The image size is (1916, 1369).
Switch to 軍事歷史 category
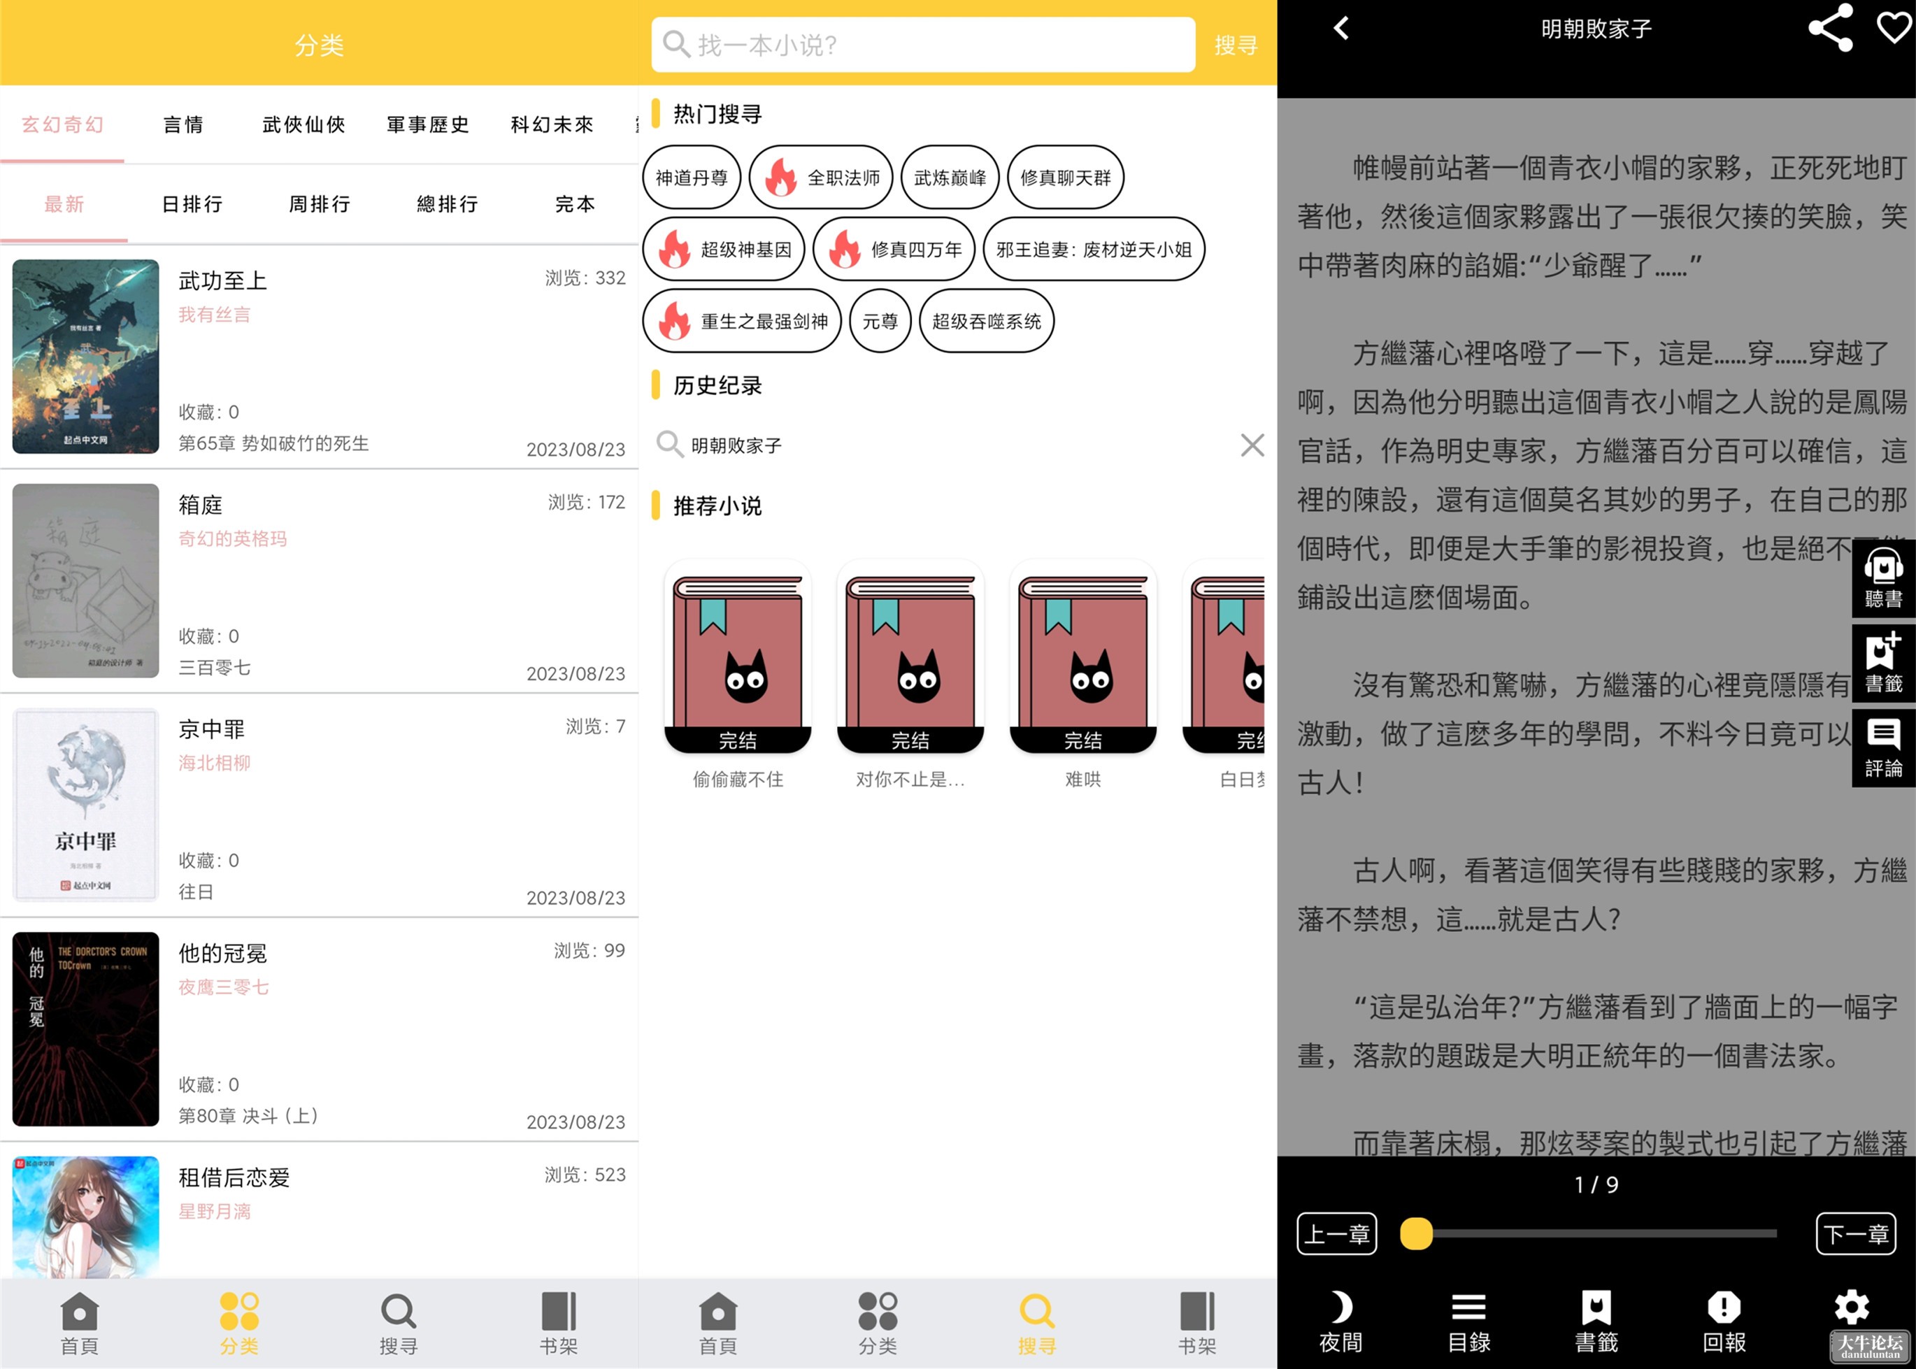point(427,124)
